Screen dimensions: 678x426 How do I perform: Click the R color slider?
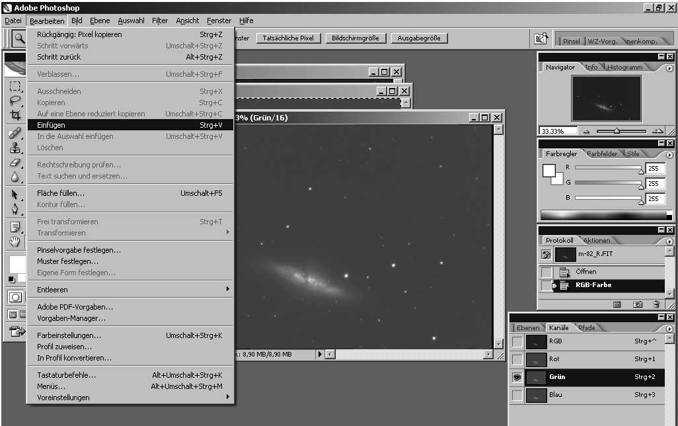609,168
